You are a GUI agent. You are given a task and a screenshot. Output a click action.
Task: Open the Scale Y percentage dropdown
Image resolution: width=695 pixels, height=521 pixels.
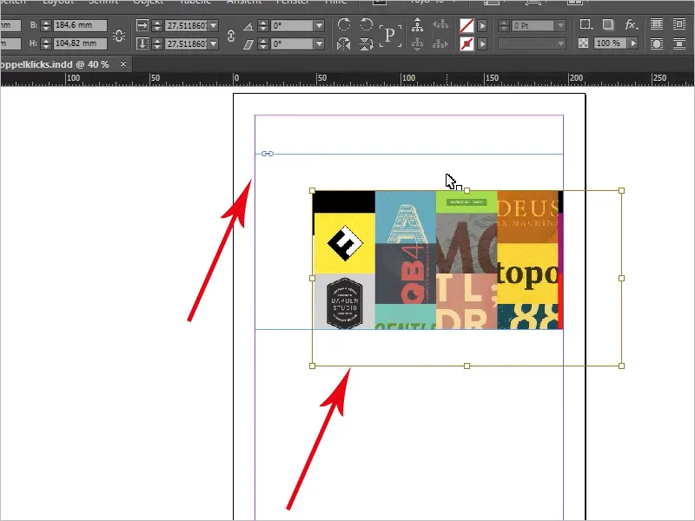tap(213, 44)
